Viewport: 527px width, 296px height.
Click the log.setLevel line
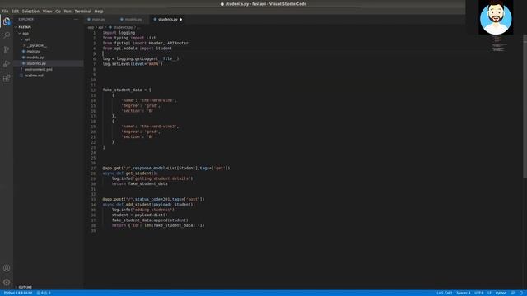click(x=133, y=64)
